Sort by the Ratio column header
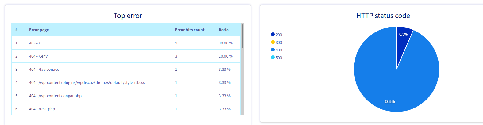Screen dimensions: 483x125 224,30
